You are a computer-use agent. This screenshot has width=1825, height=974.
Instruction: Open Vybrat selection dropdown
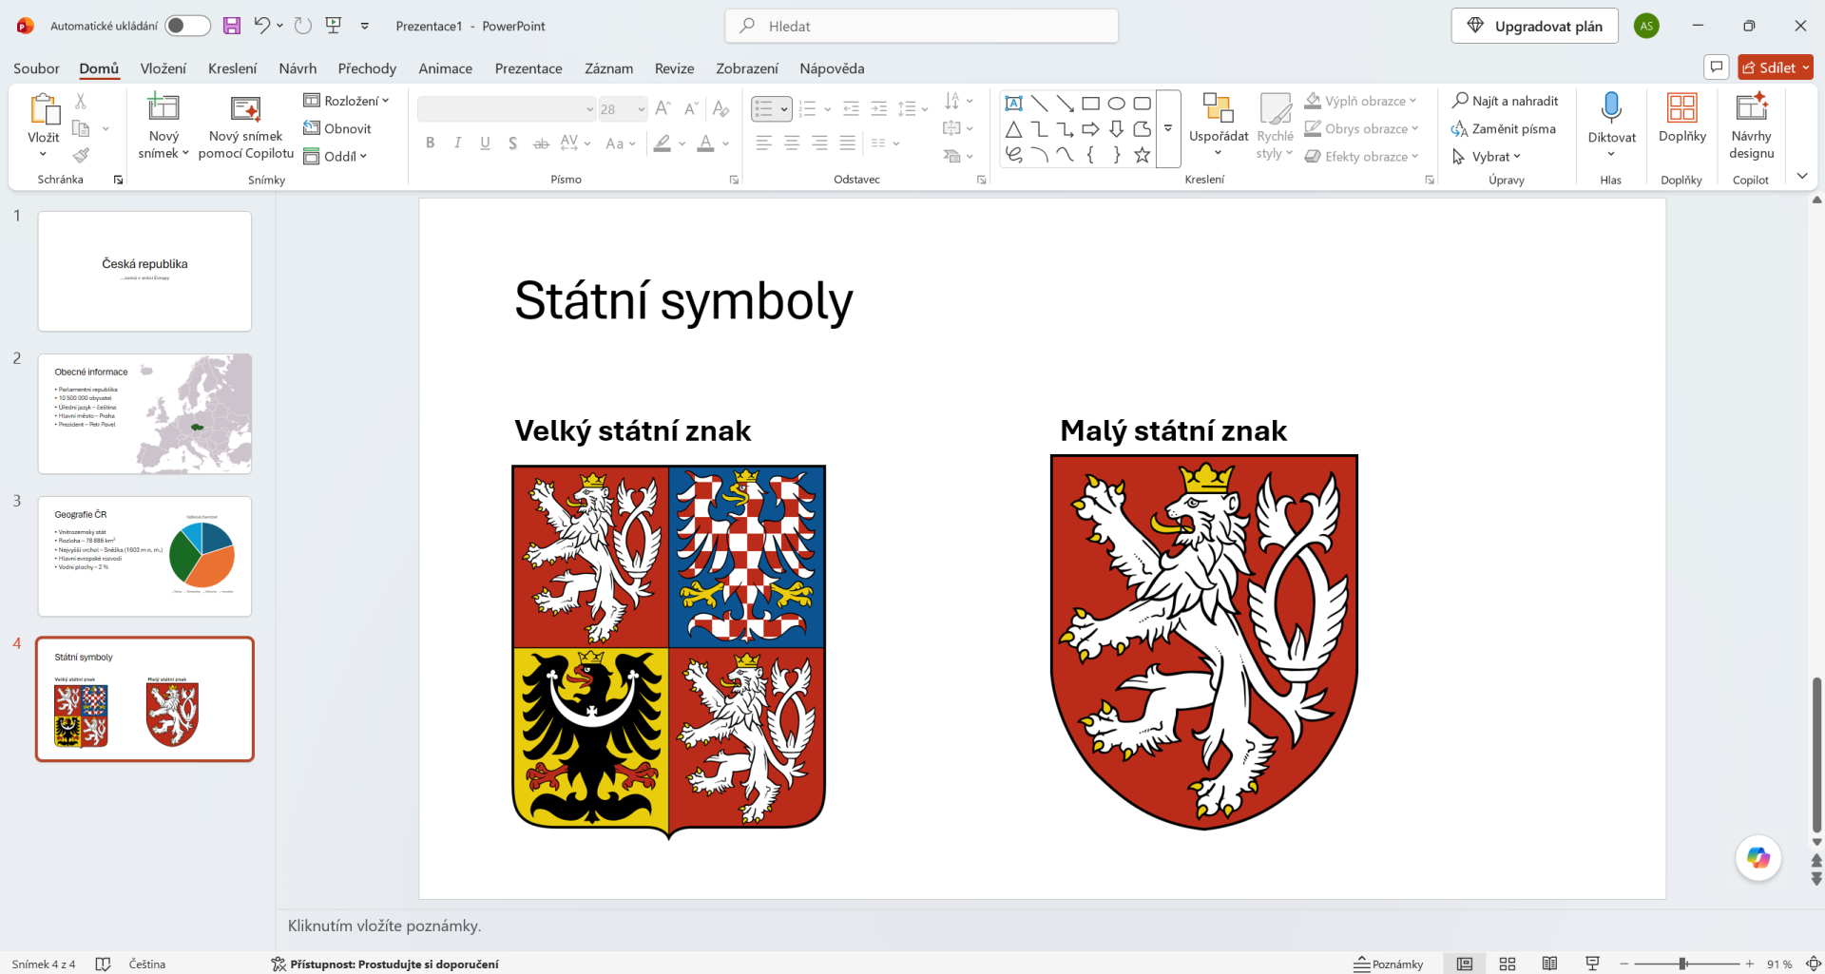(1487, 157)
